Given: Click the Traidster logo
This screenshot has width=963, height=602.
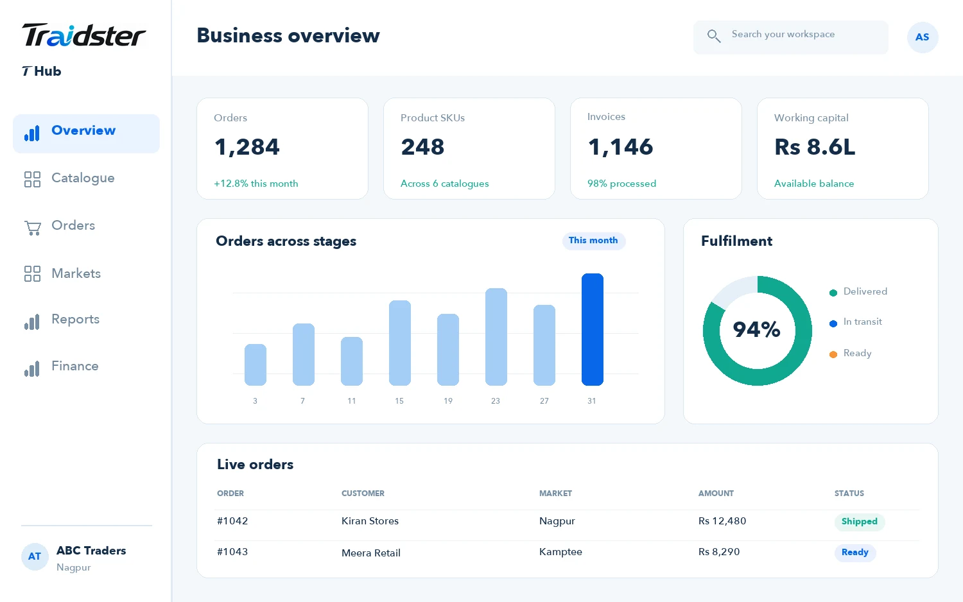Looking at the screenshot, I should pos(84,35).
